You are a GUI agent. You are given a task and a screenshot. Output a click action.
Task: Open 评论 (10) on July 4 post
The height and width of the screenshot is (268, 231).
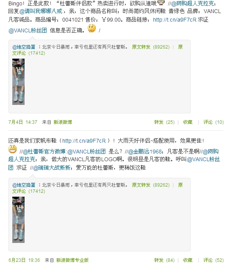click(x=214, y=122)
